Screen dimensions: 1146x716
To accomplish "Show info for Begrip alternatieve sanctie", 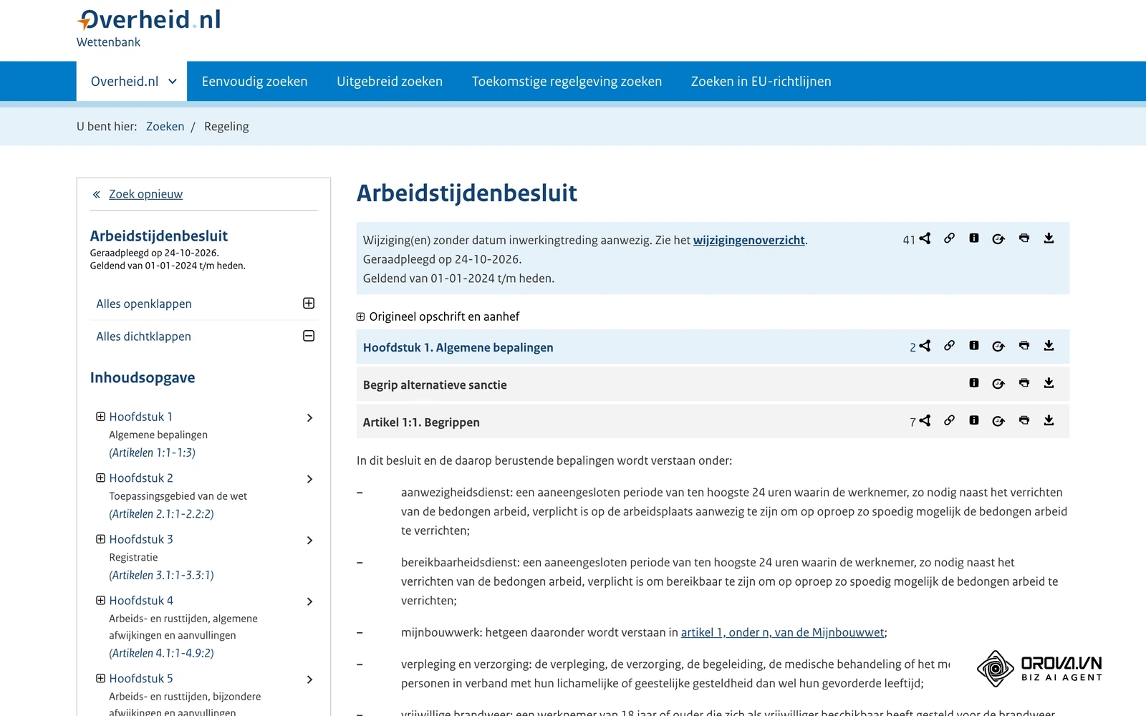I will (974, 383).
